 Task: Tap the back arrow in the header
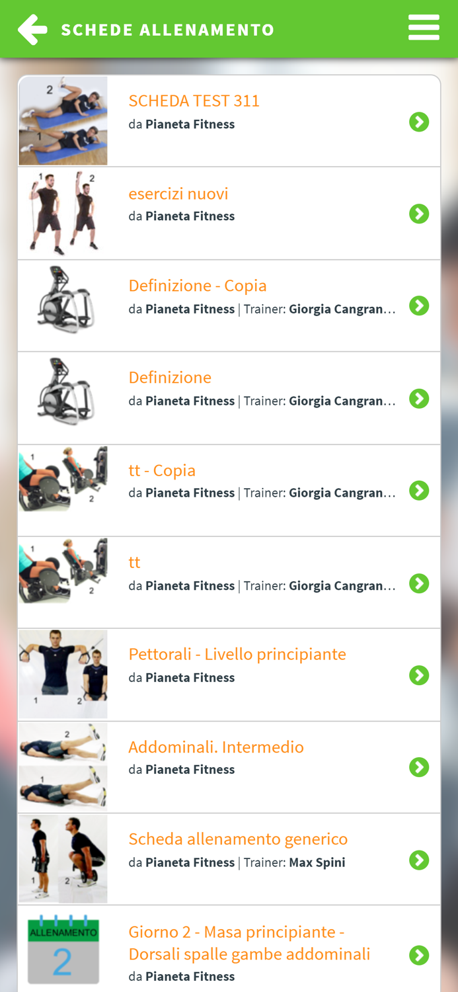click(31, 28)
